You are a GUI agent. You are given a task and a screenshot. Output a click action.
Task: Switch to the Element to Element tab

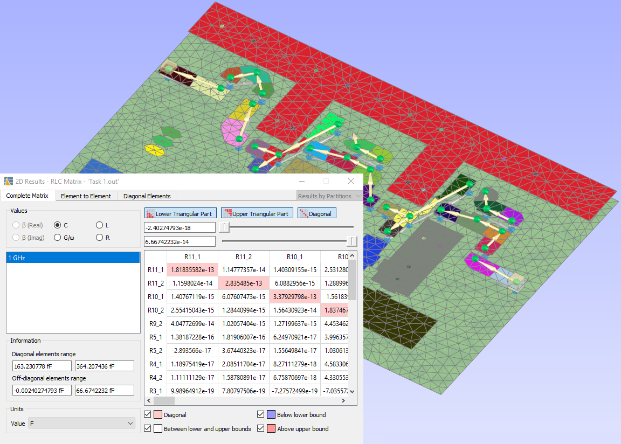click(86, 196)
